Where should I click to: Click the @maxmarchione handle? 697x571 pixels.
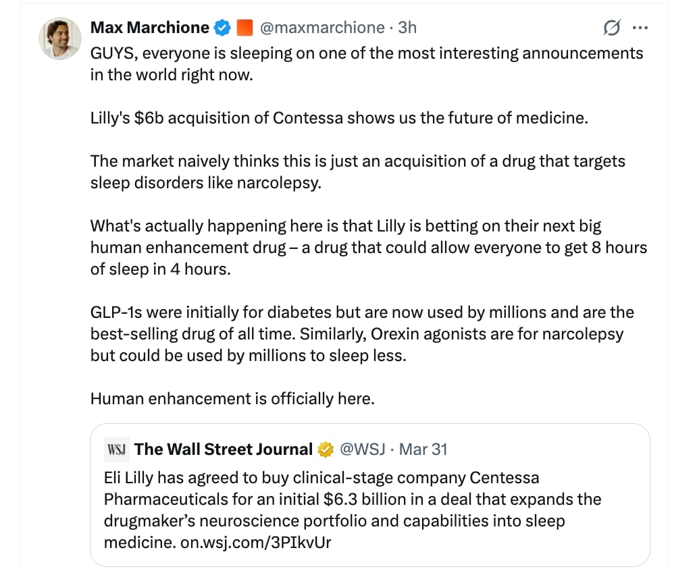(x=321, y=28)
